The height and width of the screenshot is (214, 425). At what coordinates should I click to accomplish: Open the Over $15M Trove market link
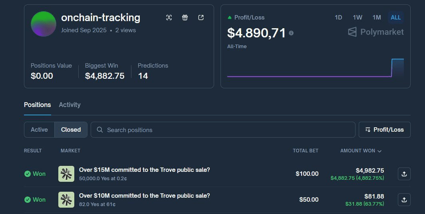click(x=144, y=170)
